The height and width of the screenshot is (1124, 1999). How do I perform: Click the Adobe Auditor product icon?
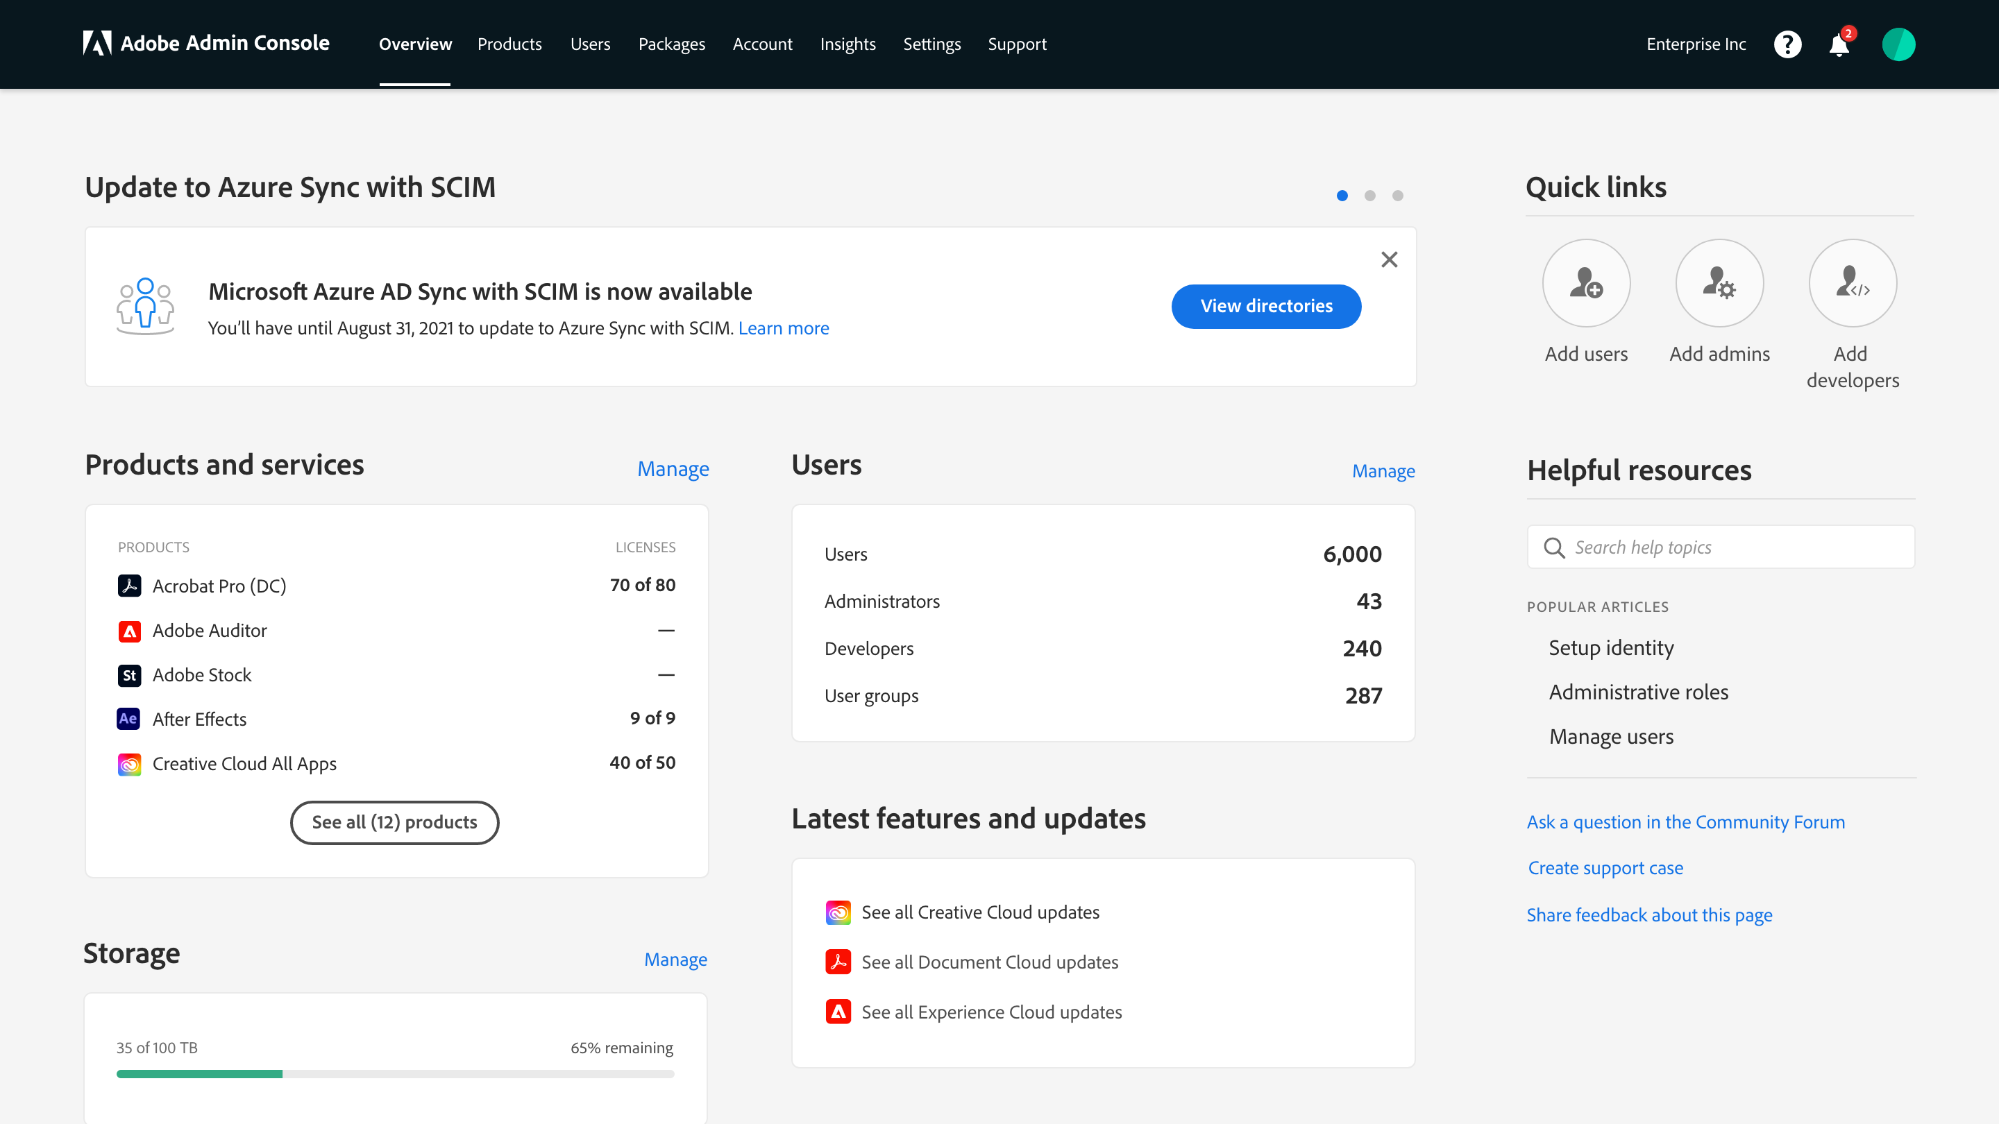[x=130, y=631]
